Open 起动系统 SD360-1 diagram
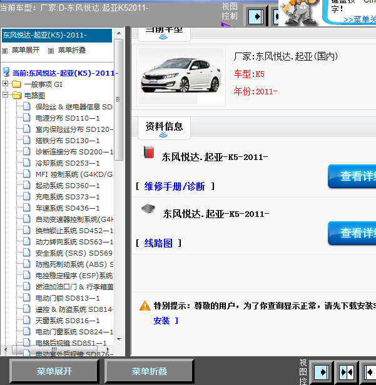This screenshot has width=376, height=385. [68, 186]
